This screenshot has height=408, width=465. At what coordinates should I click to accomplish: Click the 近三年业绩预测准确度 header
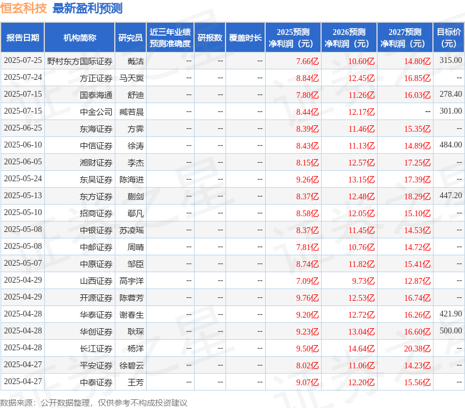170,38
